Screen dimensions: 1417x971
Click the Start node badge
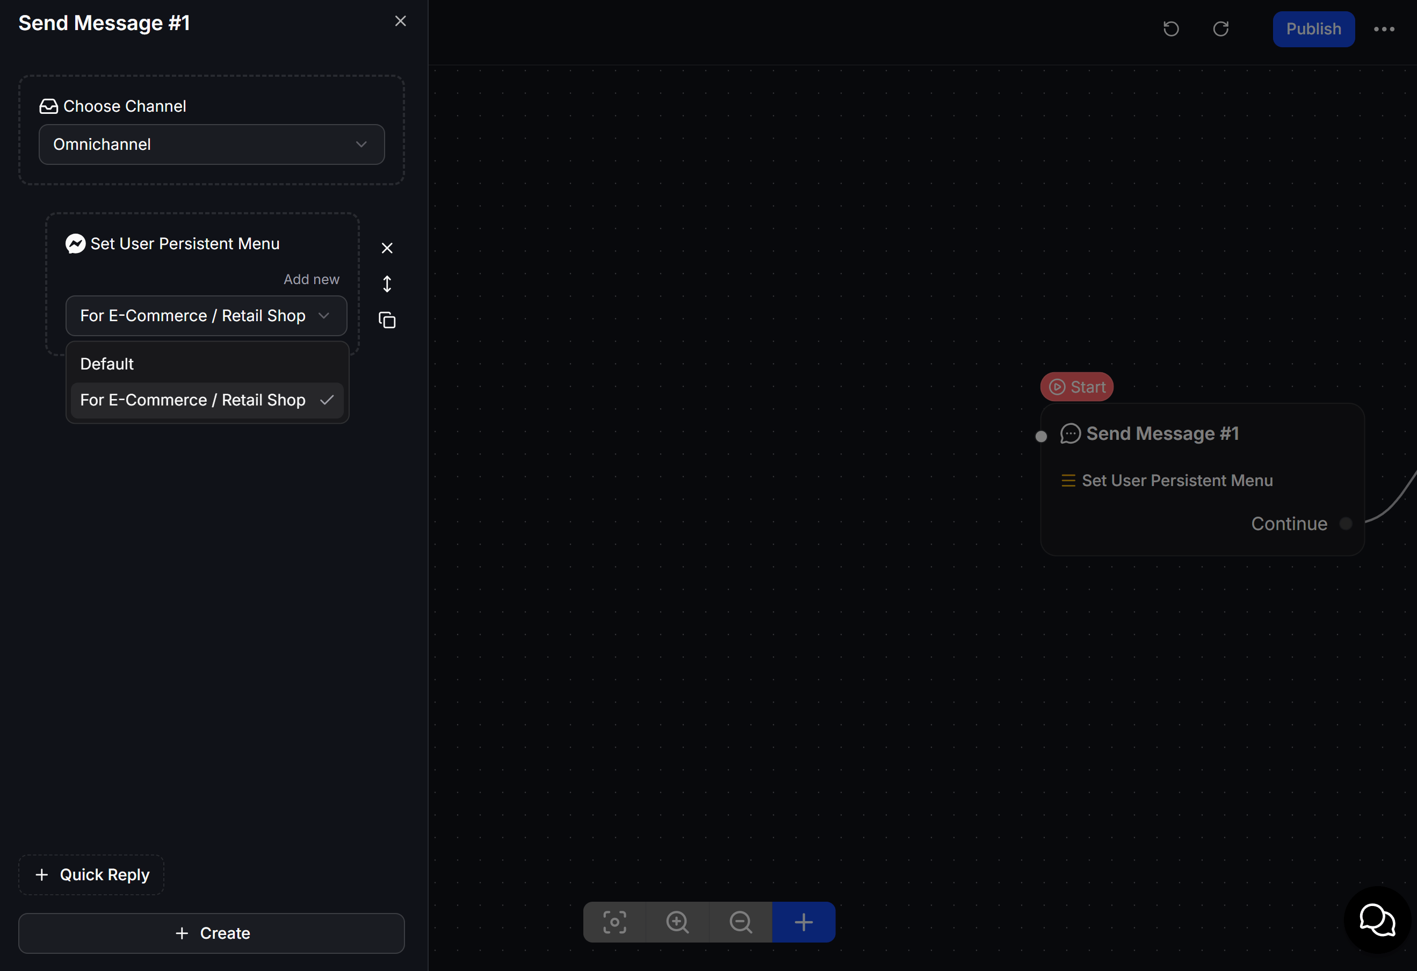(1077, 387)
